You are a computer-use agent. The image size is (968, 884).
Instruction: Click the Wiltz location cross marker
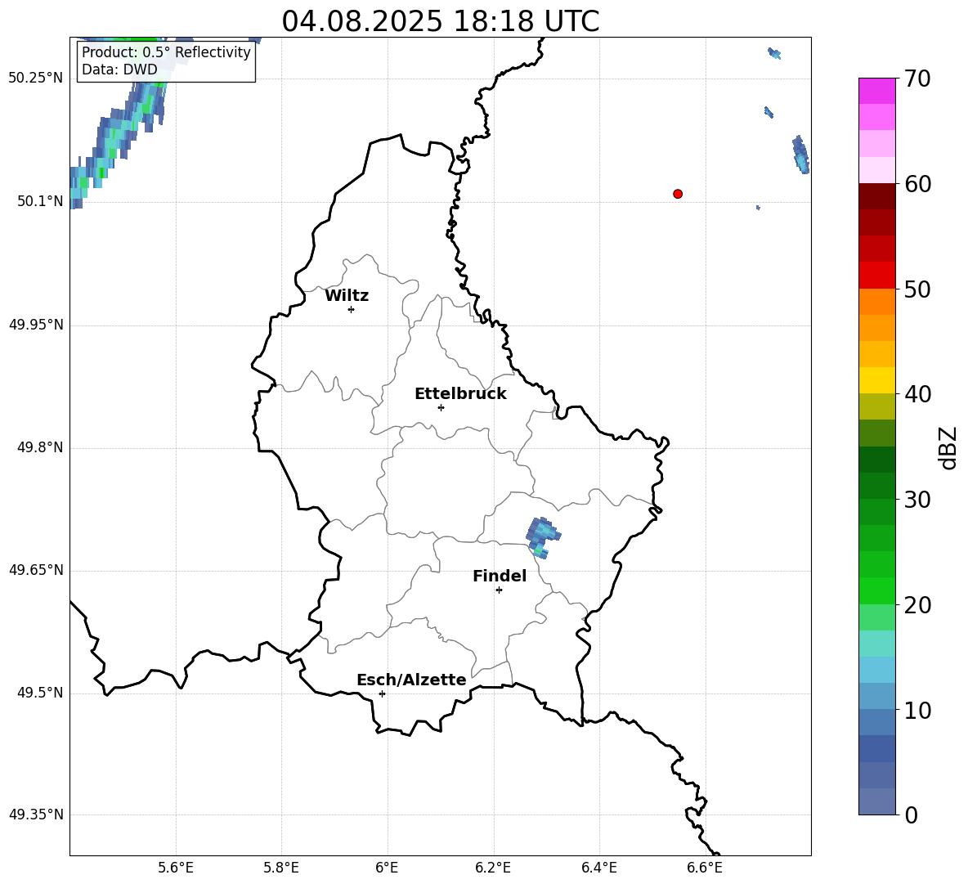[x=352, y=309]
